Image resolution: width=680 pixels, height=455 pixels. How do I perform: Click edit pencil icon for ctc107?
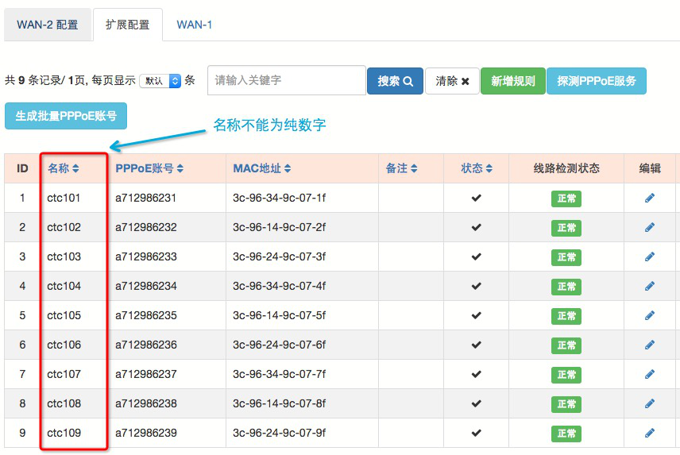click(x=650, y=374)
